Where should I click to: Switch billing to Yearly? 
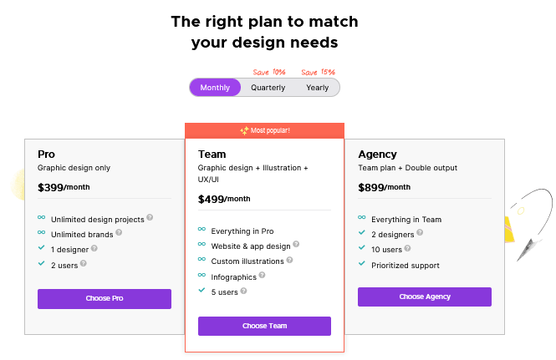click(x=318, y=88)
